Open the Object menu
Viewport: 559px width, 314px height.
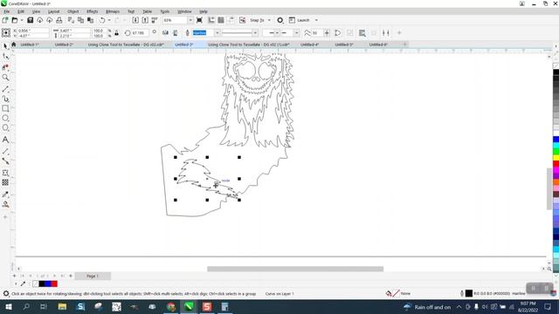(x=73, y=11)
